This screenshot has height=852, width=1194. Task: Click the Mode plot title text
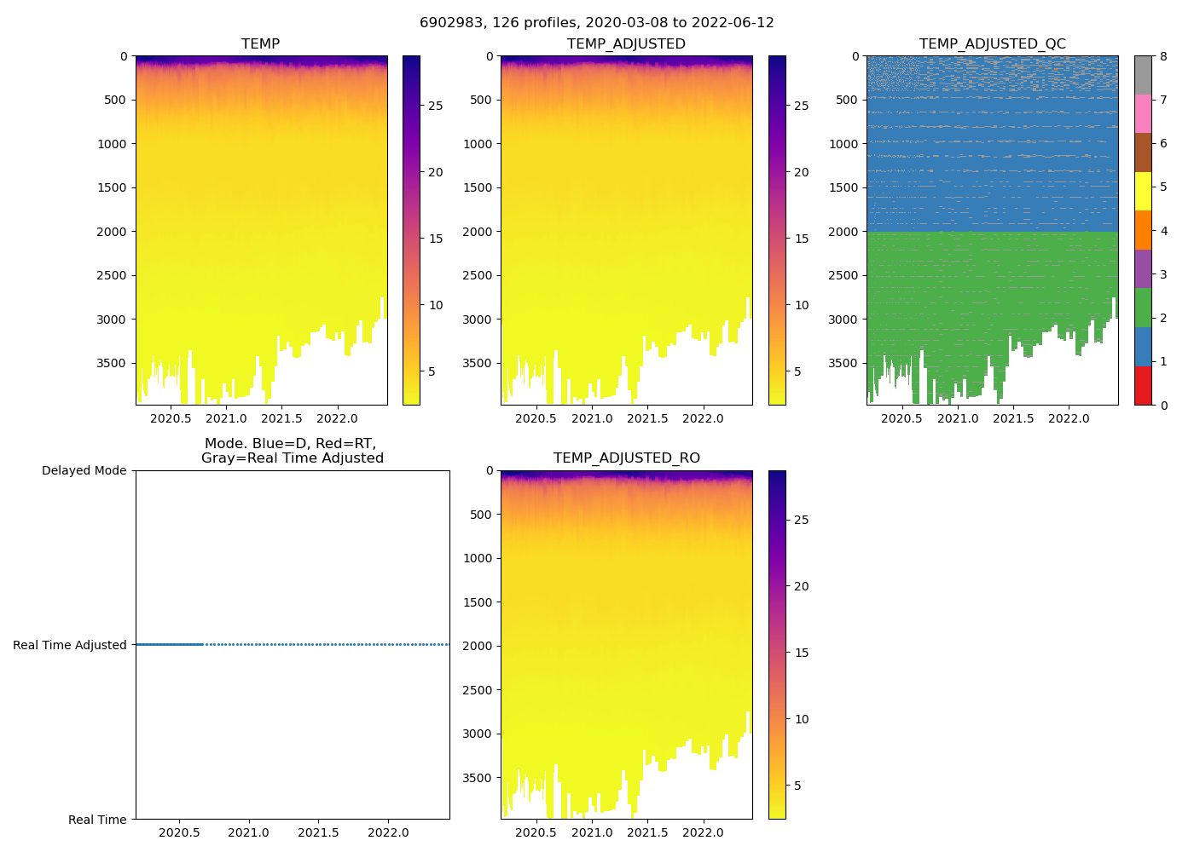click(292, 451)
